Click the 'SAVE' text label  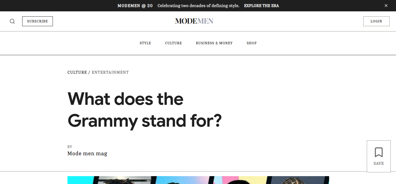coord(378,163)
